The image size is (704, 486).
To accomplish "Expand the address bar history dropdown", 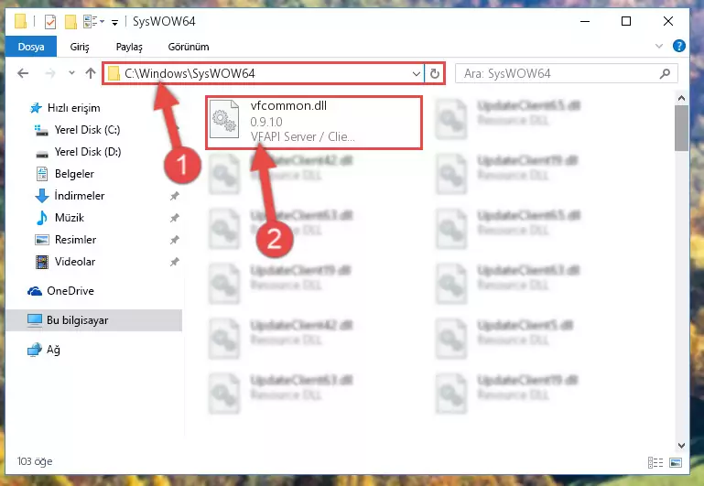I will 417,73.
